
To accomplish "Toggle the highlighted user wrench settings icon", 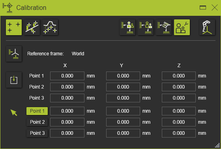I will 182,27.
